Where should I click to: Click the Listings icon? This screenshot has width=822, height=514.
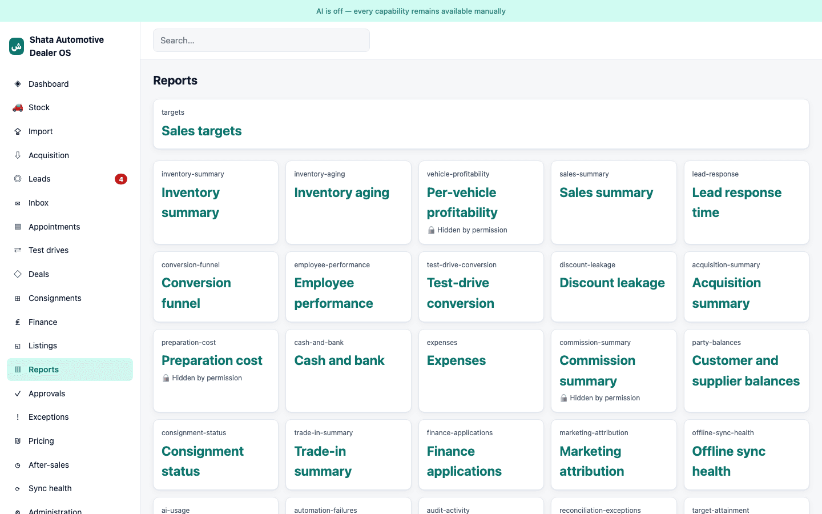[18, 346]
